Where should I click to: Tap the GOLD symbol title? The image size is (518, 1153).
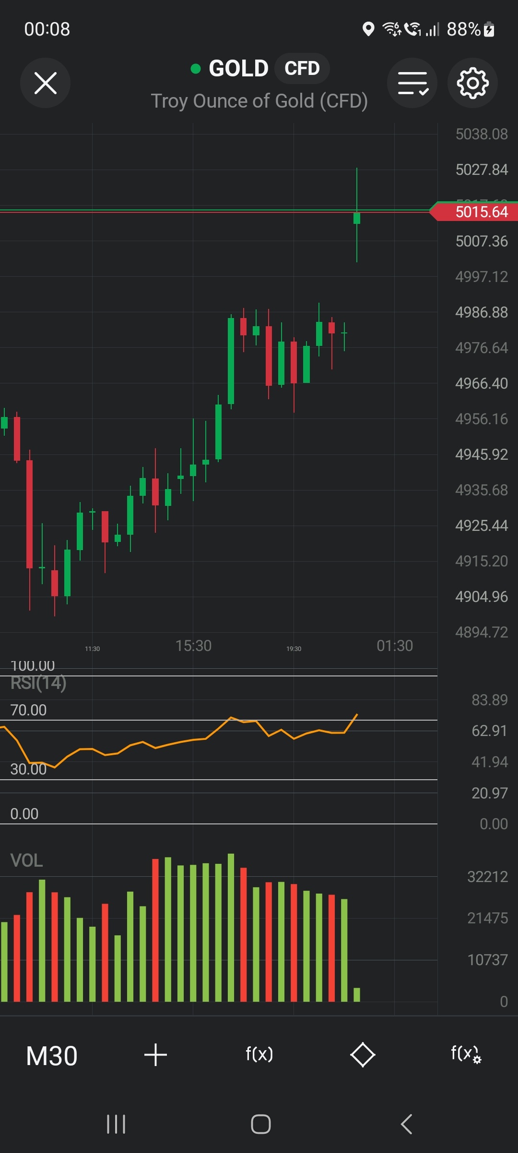point(238,69)
